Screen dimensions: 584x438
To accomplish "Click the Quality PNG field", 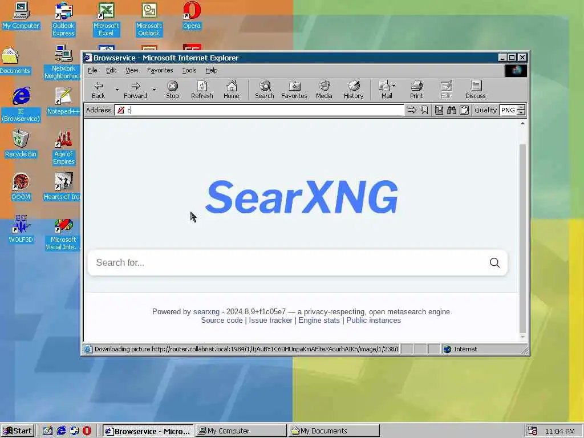I will pos(508,110).
